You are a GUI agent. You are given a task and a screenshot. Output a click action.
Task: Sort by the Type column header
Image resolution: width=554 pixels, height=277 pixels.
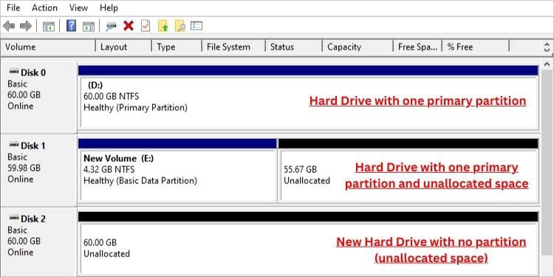(177, 47)
